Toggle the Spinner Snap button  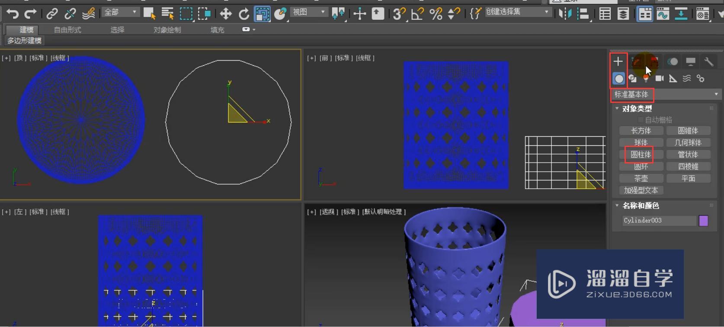pyautogui.click(x=454, y=14)
